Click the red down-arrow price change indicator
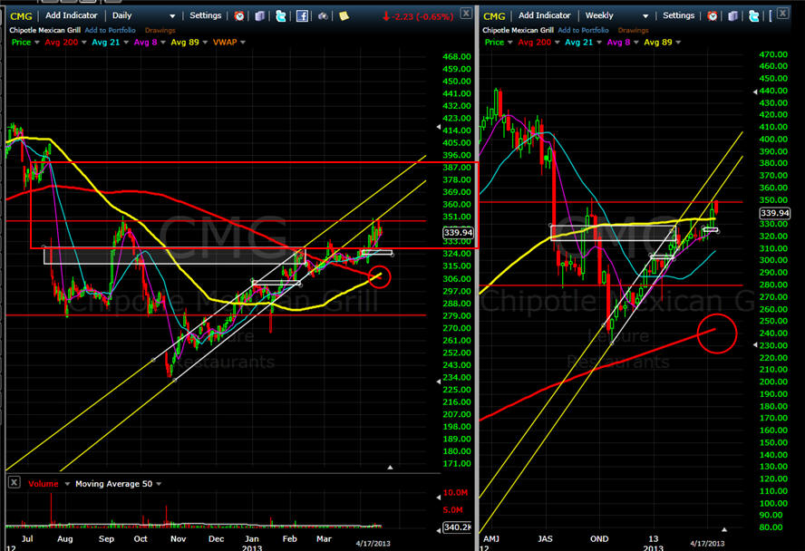This screenshot has width=805, height=551. 386,16
